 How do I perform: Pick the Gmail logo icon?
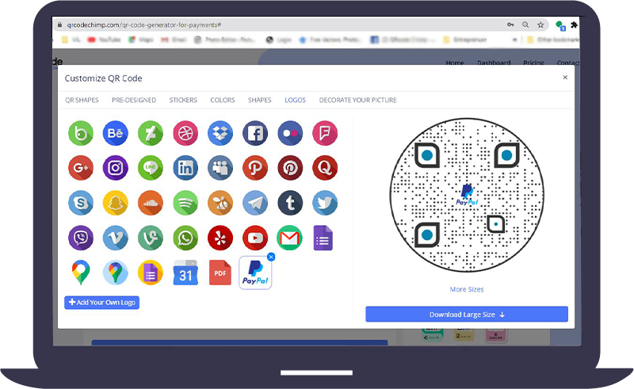pos(289,238)
